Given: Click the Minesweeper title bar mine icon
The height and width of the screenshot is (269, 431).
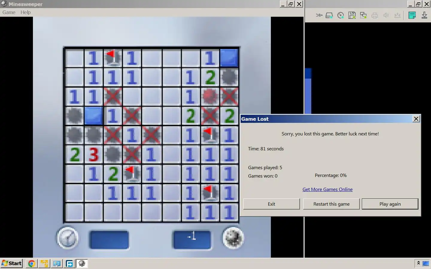Looking at the screenshot, I should [x=4, y=4].
